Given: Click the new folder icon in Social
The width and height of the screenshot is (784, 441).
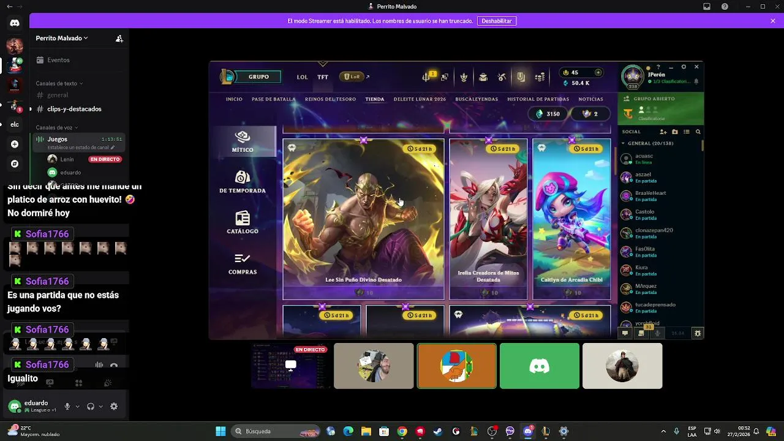Looking at the screenshot, I should coord(675,132).
